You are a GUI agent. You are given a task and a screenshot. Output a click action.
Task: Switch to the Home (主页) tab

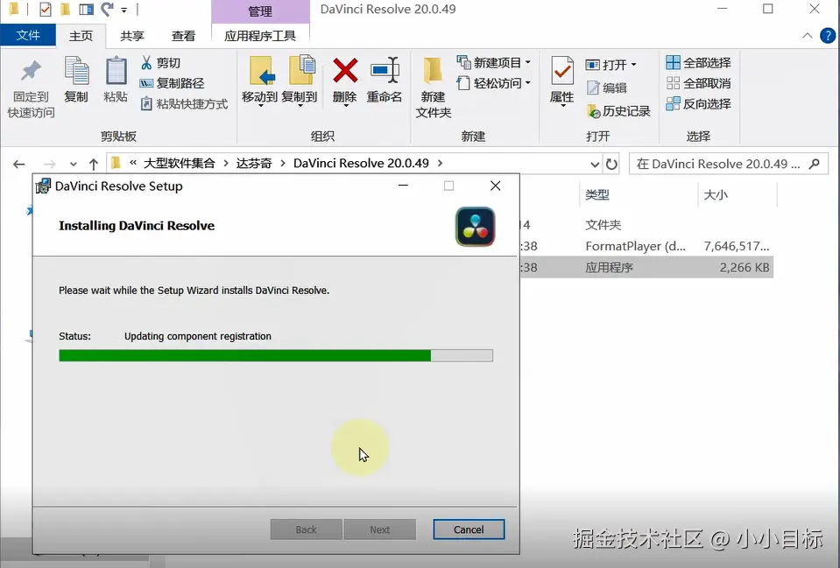click(81, 36)
